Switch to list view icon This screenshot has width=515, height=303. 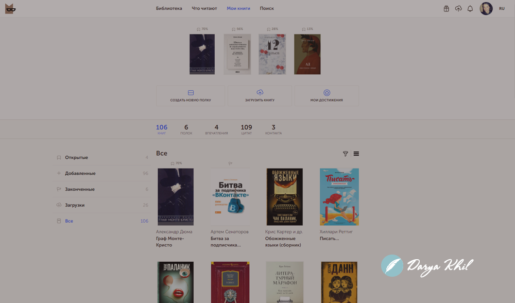pos(356,154)
